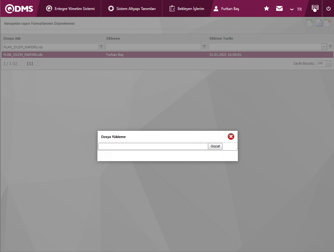Click filter icon next to Ekleme Tarihi field
334x252 pixels.
click(330, 47)
